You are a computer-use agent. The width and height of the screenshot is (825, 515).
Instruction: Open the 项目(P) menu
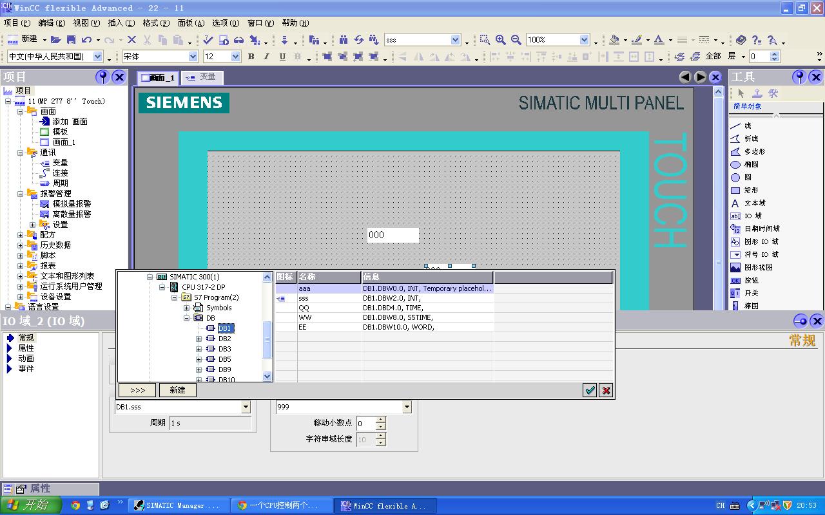coord(17,23)
